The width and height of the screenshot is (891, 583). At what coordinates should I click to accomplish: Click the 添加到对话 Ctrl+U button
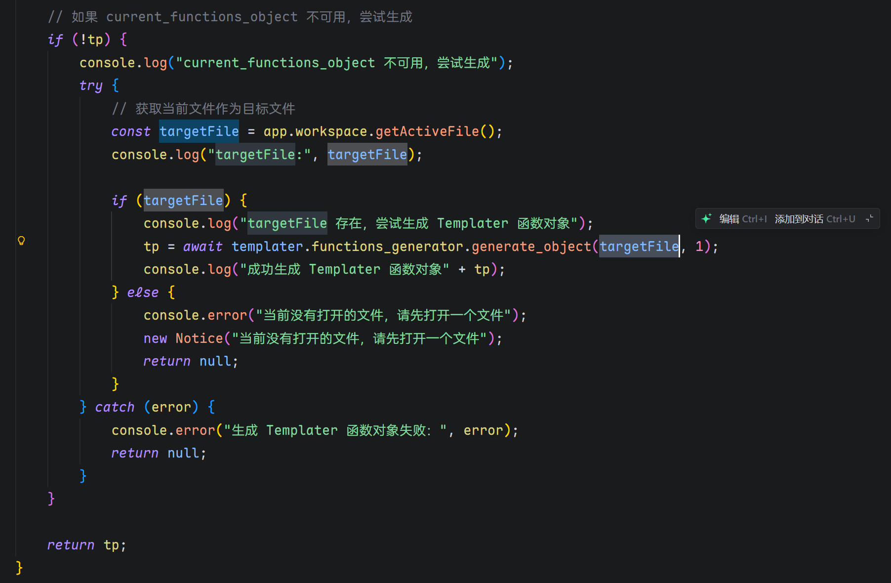pos(814,219)
